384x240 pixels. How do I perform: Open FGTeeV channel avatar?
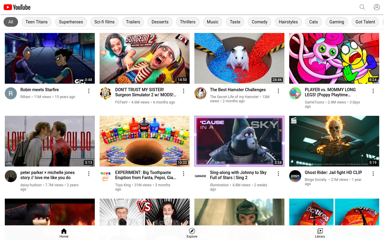tap(106, 93)
